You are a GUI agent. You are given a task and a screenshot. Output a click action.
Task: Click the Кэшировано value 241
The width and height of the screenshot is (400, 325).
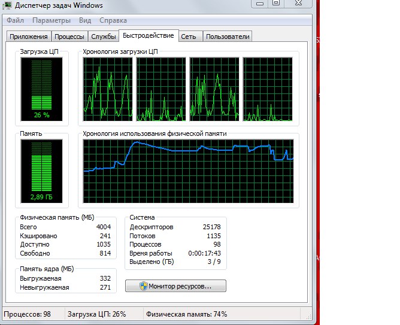105,236
